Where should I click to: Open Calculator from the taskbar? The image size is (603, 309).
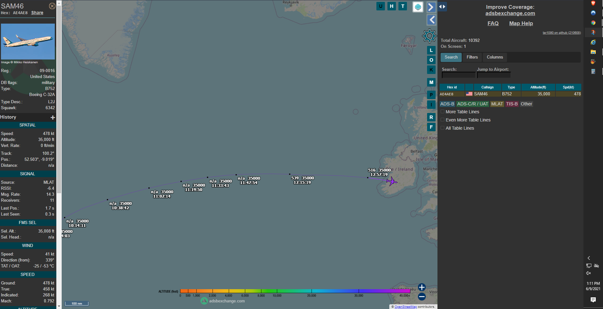(x=593, y=71)
